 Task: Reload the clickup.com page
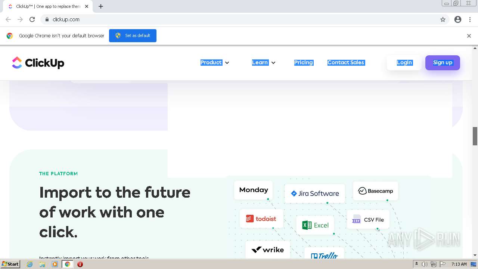(x=32, y=19)
